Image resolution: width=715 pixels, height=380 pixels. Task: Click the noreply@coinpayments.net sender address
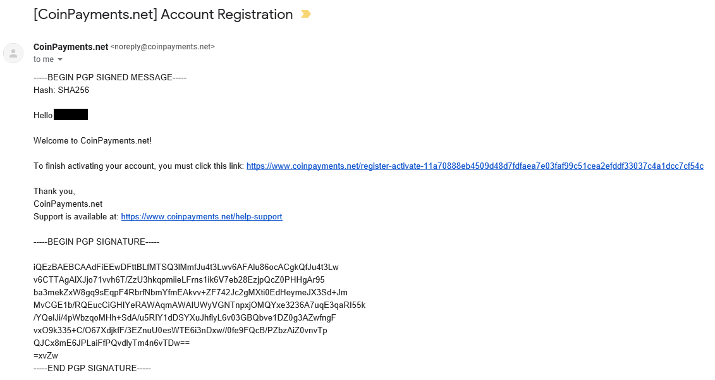pos(162,46)
